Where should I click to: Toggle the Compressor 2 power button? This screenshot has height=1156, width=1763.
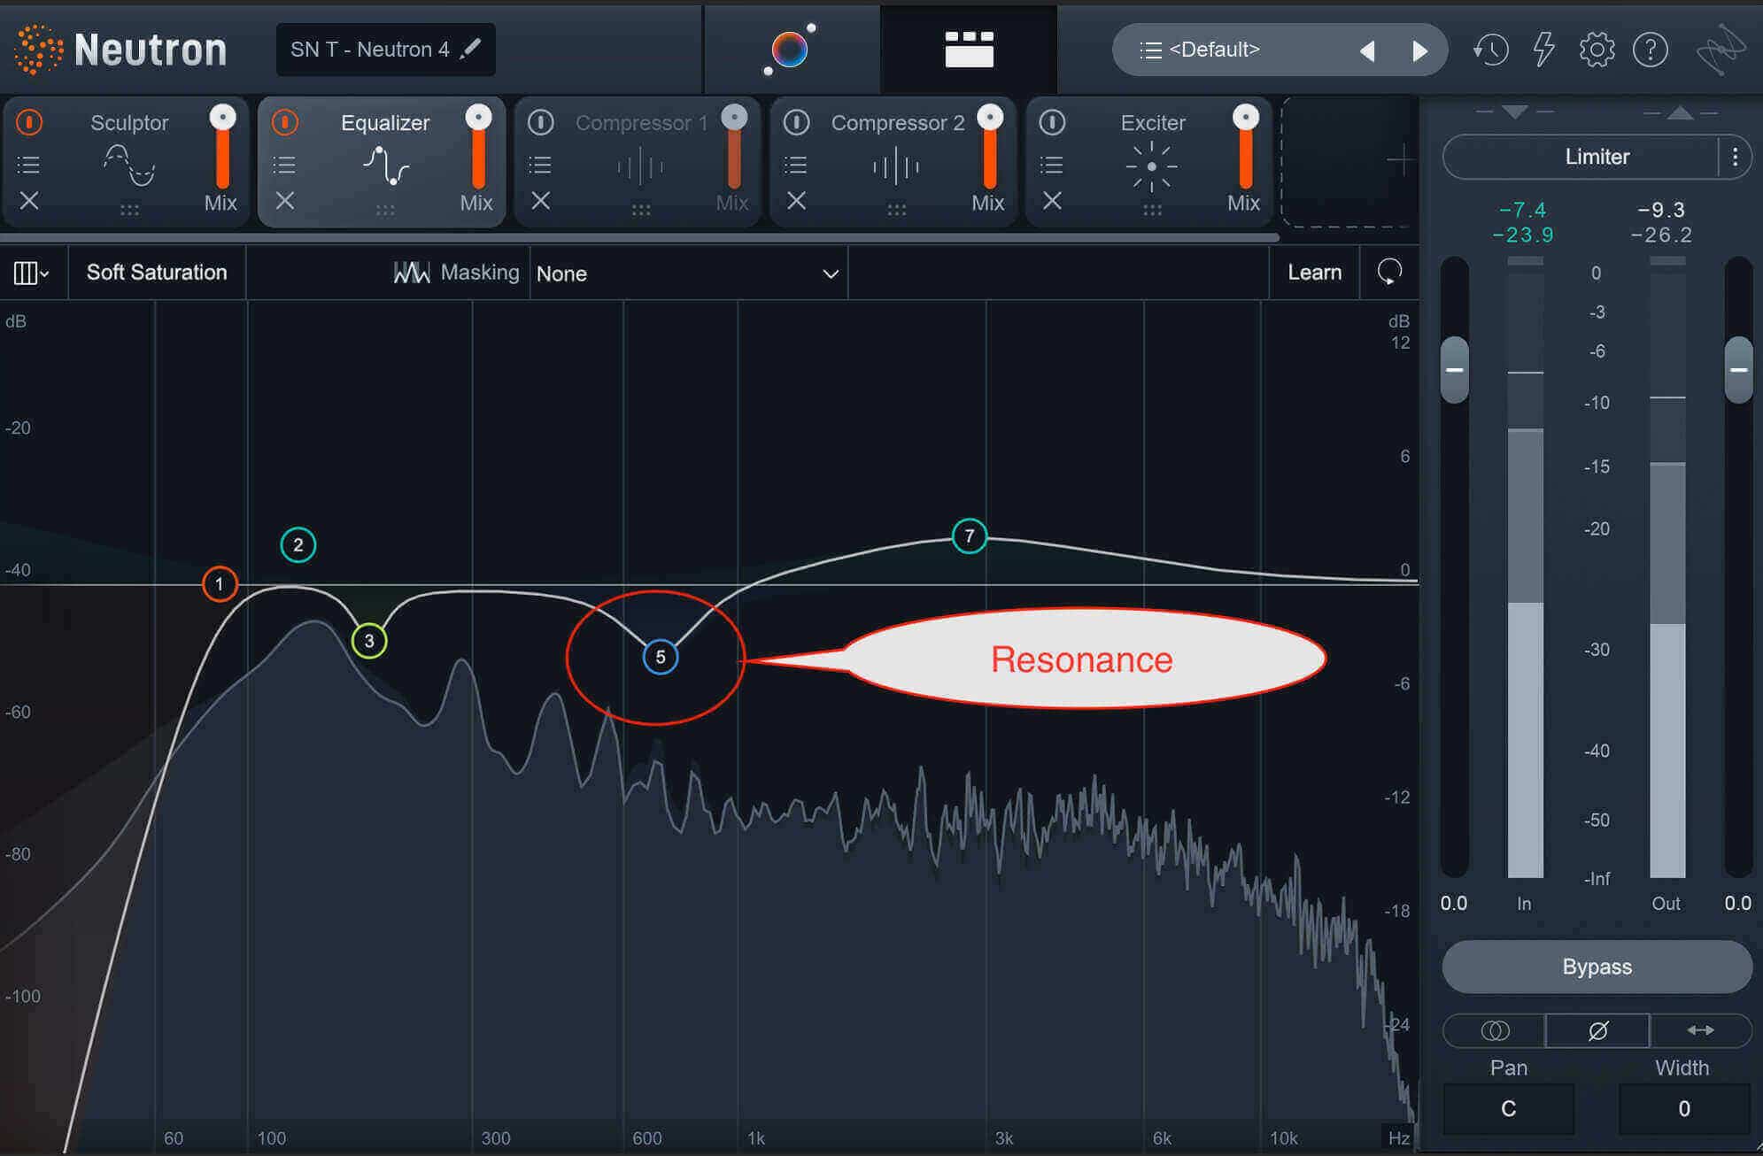796,122
